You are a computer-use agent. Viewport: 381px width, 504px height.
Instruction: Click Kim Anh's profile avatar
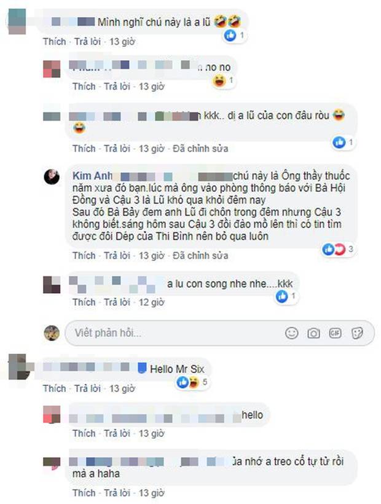tap(52, 177)
